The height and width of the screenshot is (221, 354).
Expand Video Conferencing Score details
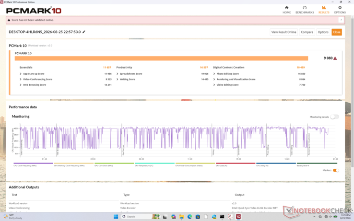[21, 79]
